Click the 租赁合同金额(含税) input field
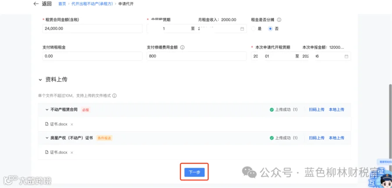 tap(92, 28)
